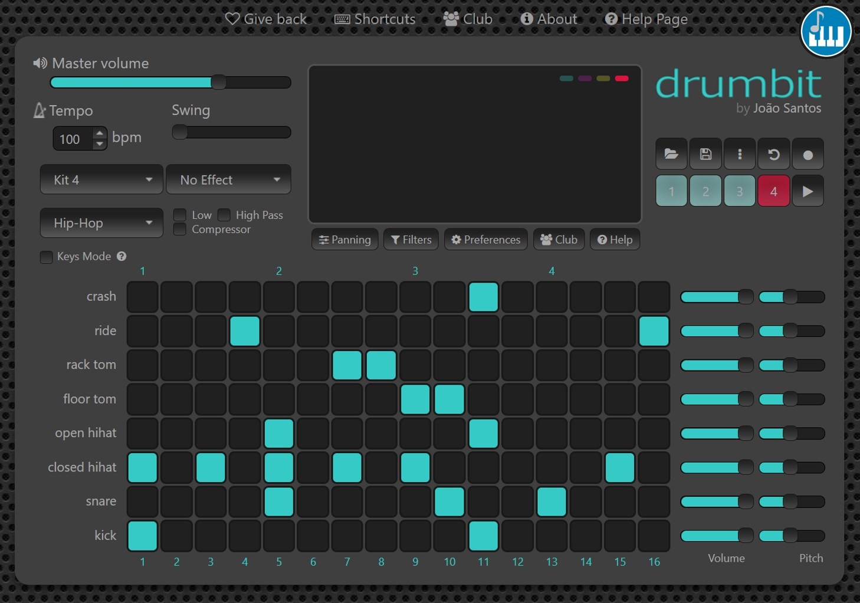The image size is (860, 603).
Task: Enable Keys Mode checkbox
Action: click(x=46, y=257)
